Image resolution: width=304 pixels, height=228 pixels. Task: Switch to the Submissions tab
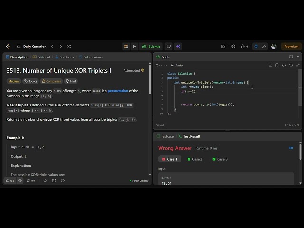91,57
